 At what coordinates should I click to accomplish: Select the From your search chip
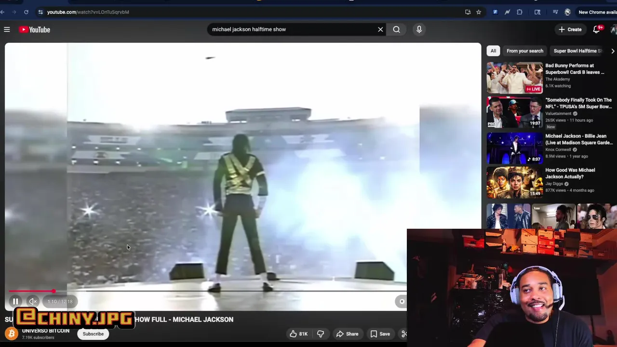525,51
